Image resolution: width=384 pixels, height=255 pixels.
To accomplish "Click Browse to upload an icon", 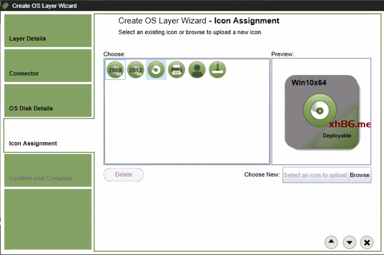I will pos(359,175).
